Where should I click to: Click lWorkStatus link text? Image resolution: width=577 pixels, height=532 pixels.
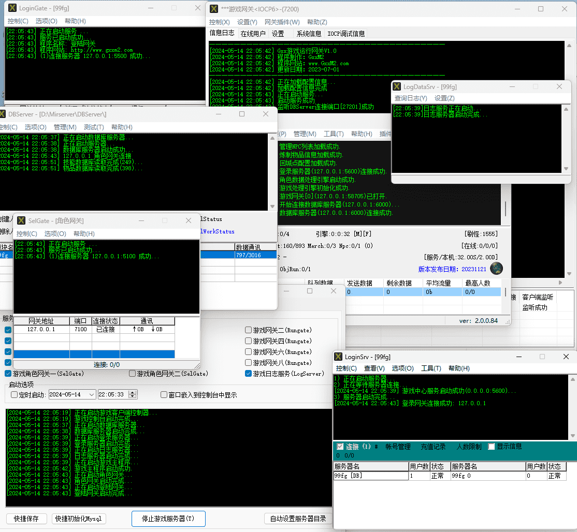(218, 231)
